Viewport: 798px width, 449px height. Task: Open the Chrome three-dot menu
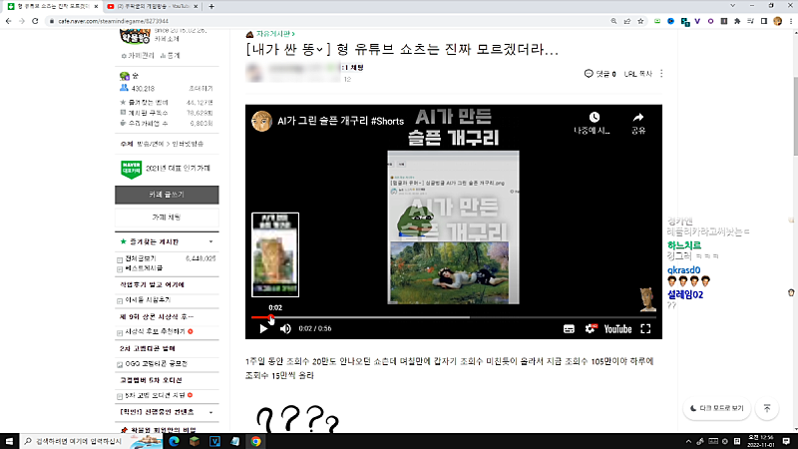(791, 21)
